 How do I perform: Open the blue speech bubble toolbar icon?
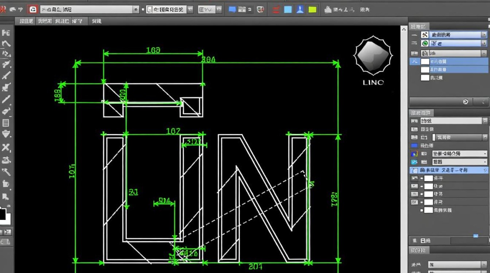[232, 10]
